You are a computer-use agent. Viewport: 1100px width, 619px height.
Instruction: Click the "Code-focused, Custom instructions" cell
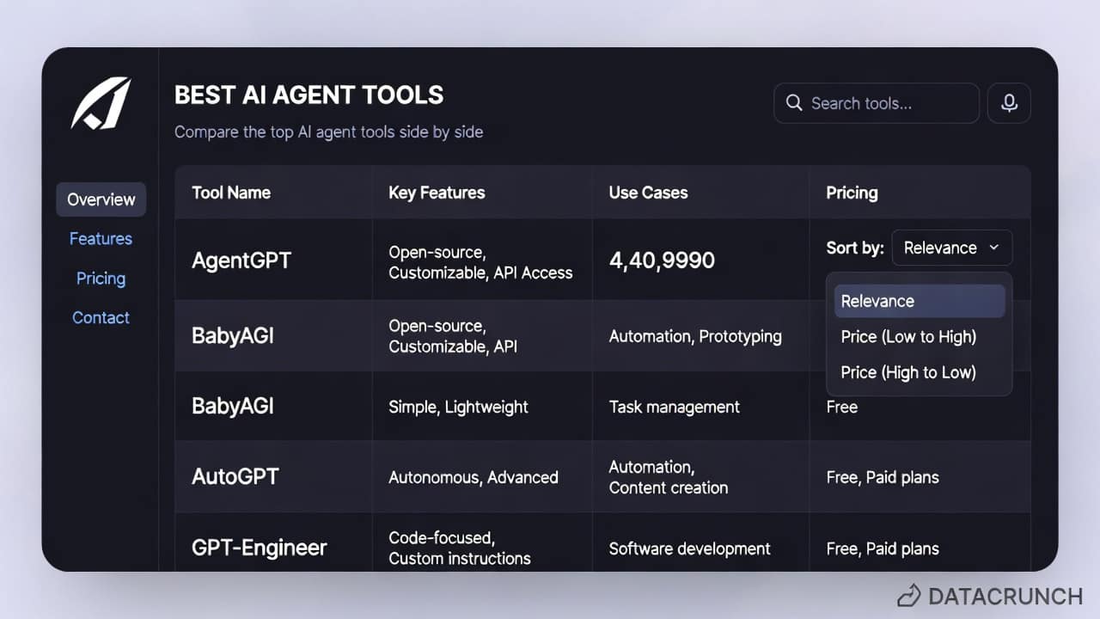tap(460, 549)
